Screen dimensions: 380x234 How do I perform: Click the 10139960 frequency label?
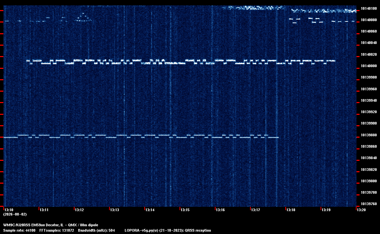tap(369, 89)
